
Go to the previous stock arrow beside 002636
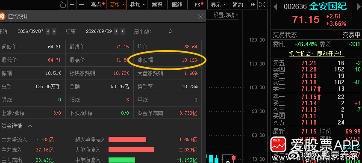click(x=275, y=7)
